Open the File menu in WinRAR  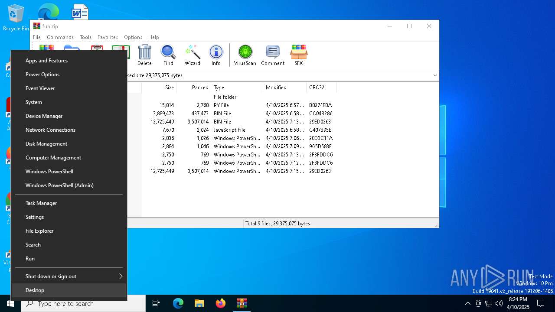tap(37, 37)
